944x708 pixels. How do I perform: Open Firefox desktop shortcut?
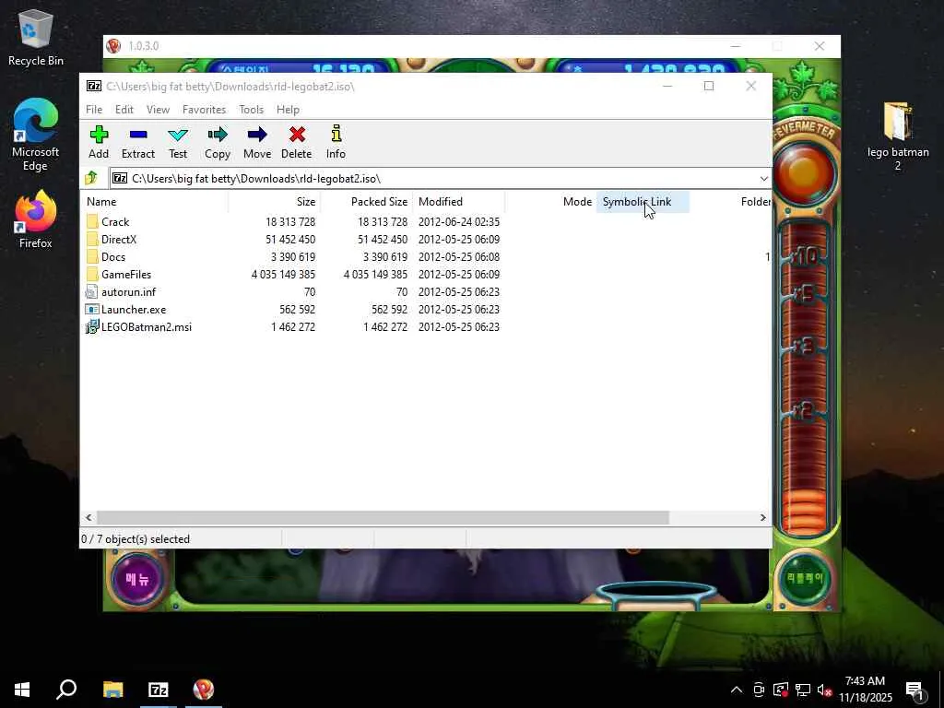point(36,219)
